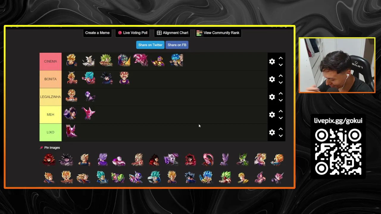
Task: Move LEGALZINHA row up using its up arrow
Action: [281, 94]
